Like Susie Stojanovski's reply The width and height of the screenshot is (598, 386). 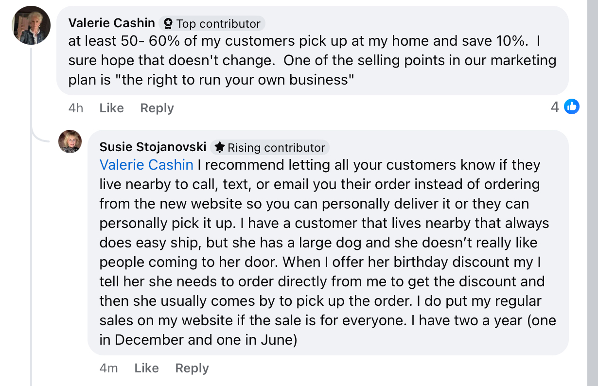pos(146,368)
